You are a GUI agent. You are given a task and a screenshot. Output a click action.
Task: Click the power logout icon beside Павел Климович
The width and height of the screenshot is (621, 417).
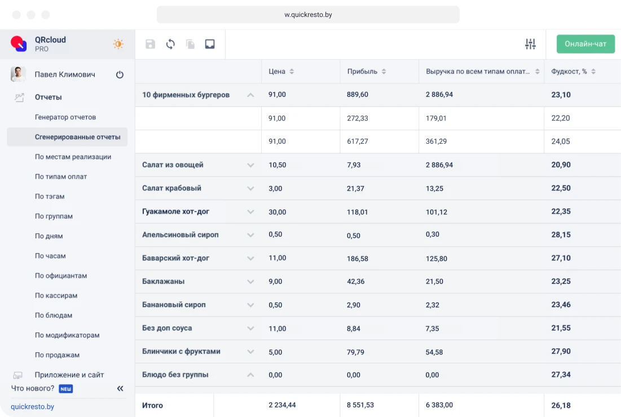point(120,74)
